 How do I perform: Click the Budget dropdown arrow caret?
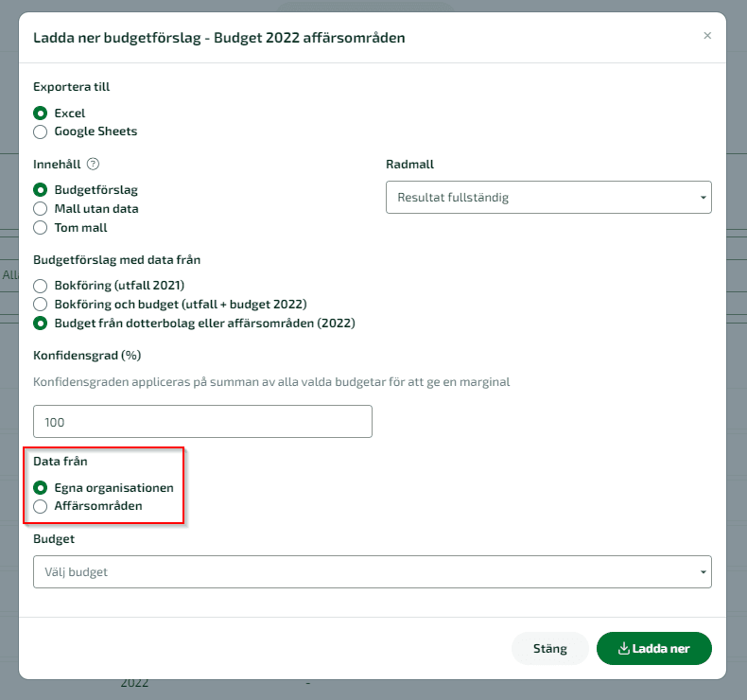click(x=703, y=572)
